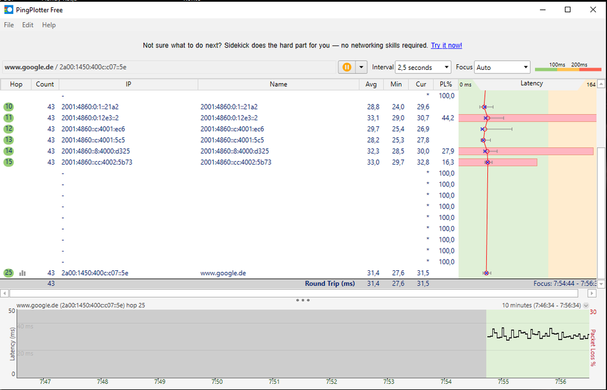Click the Try it now! link
The width and height of the screenshot is (607, 390).
447,46
